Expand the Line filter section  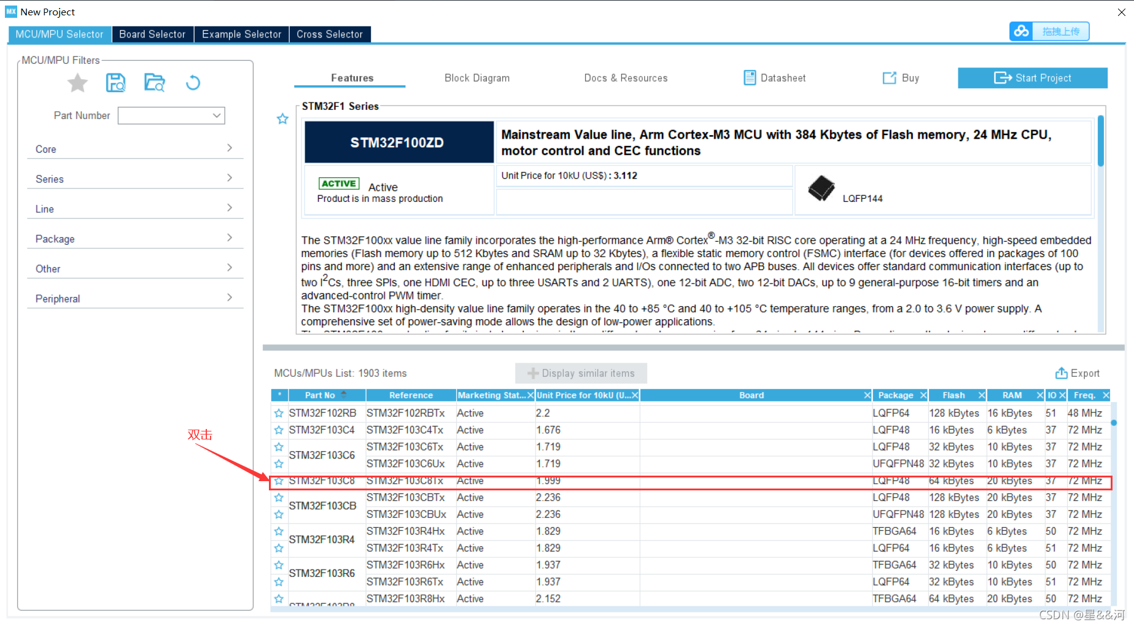pyautogui.click(x=135, y=209)
